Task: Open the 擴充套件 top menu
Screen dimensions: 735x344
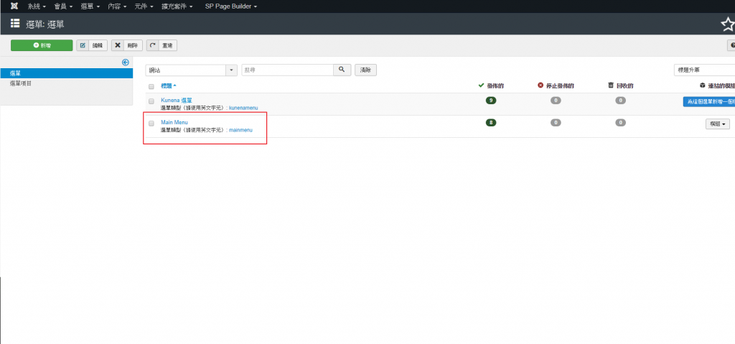Action: [177, 6]
